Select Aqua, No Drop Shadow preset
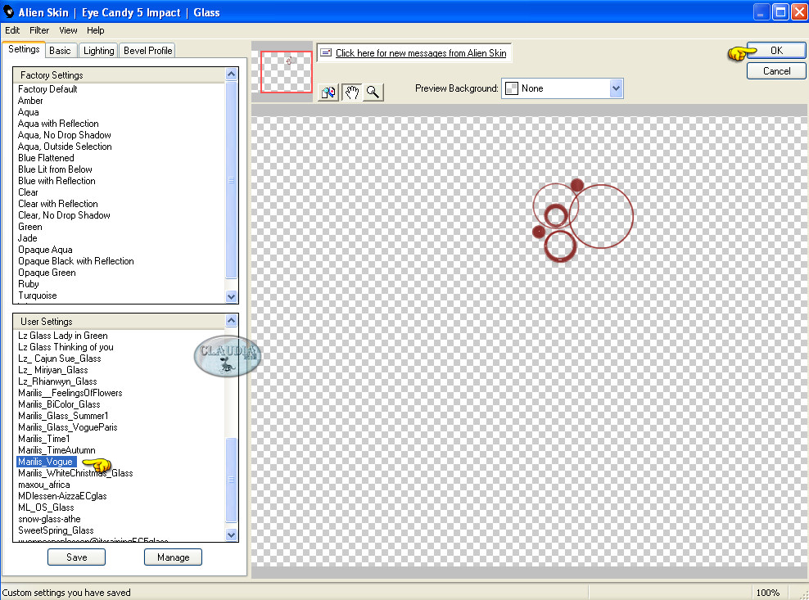 65,135
